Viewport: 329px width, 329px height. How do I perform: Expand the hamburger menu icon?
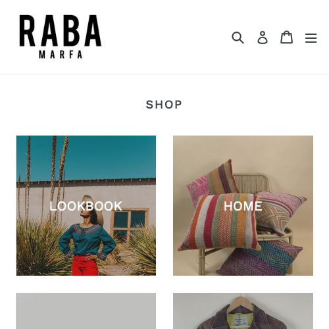(311, 38)
